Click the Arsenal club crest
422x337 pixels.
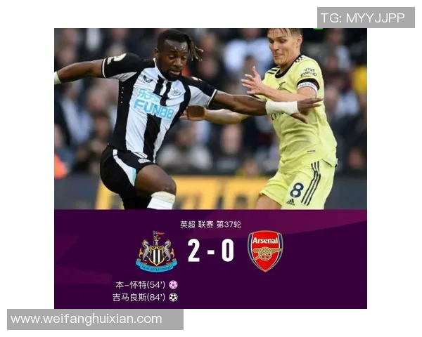tap(265, 251)
